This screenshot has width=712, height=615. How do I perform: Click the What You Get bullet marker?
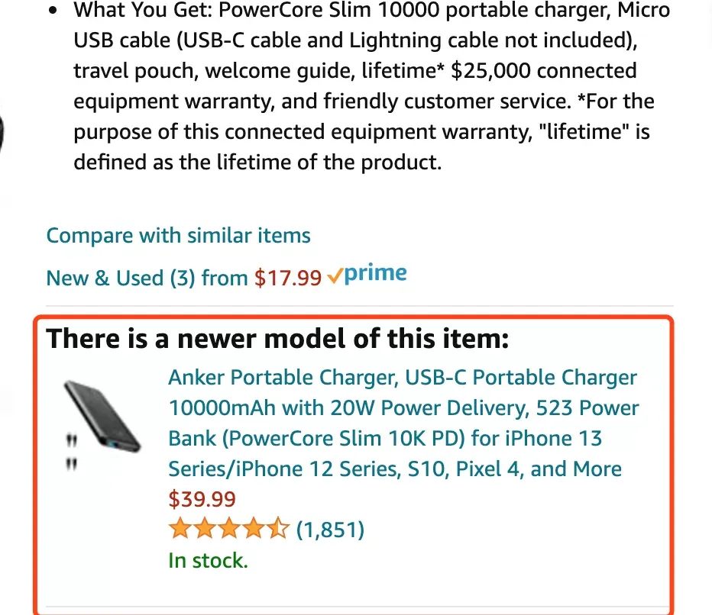(53, 11)
